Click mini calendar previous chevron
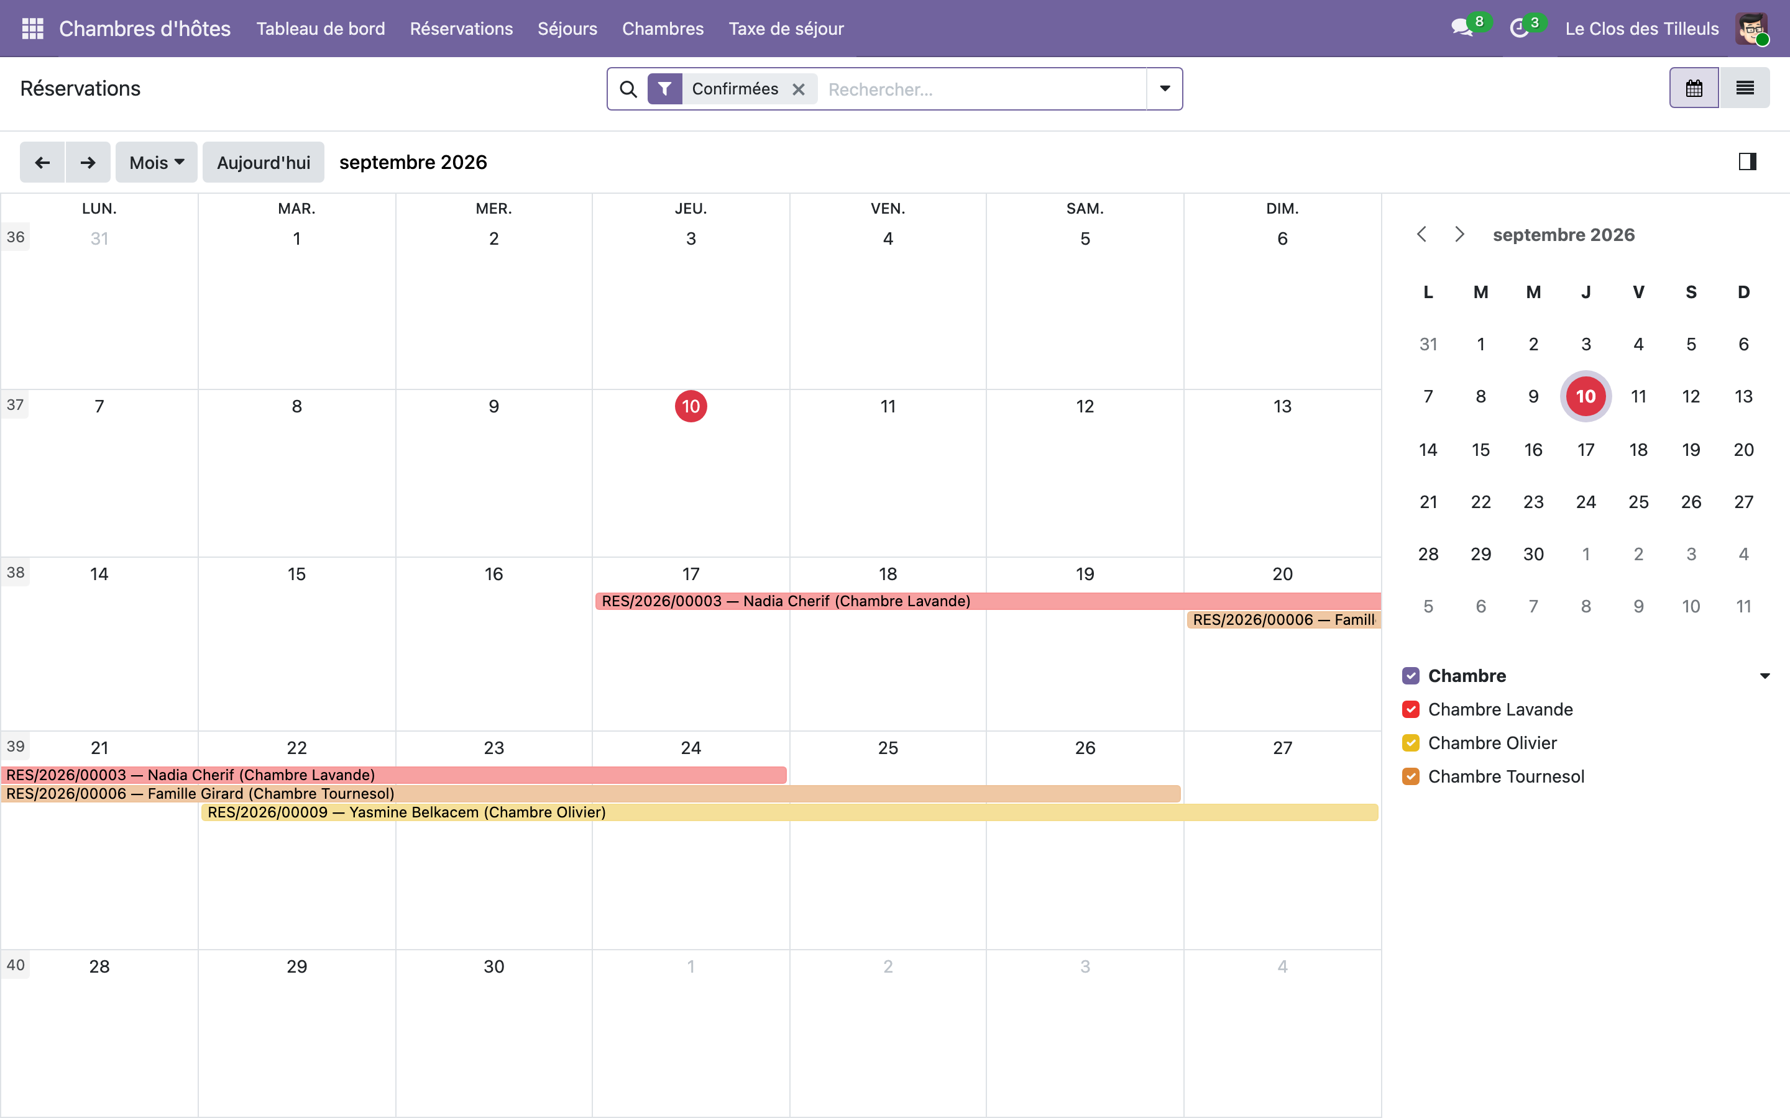The image size is (1790, 1118). (1421, 234)
